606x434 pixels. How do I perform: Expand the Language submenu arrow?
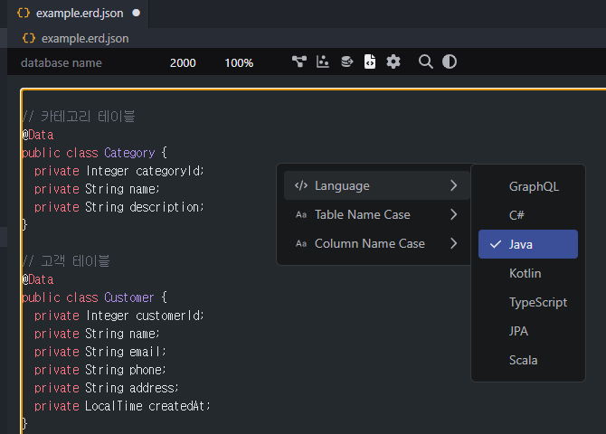click(454, 185)
